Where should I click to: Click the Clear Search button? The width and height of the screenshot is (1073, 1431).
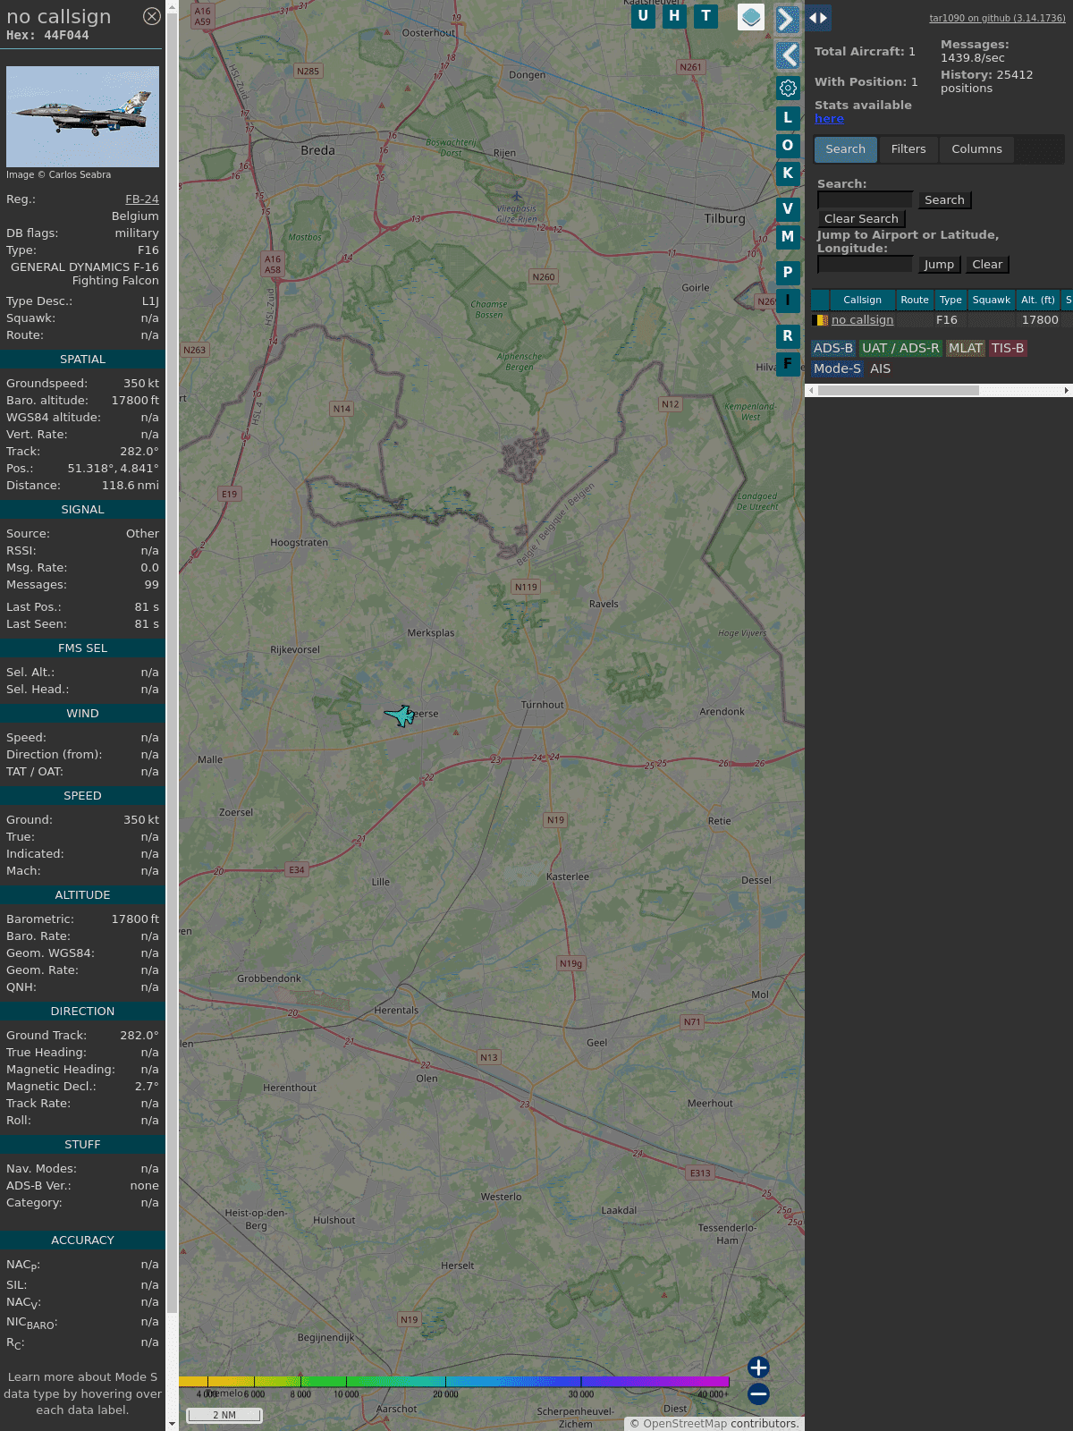(861, 219)
